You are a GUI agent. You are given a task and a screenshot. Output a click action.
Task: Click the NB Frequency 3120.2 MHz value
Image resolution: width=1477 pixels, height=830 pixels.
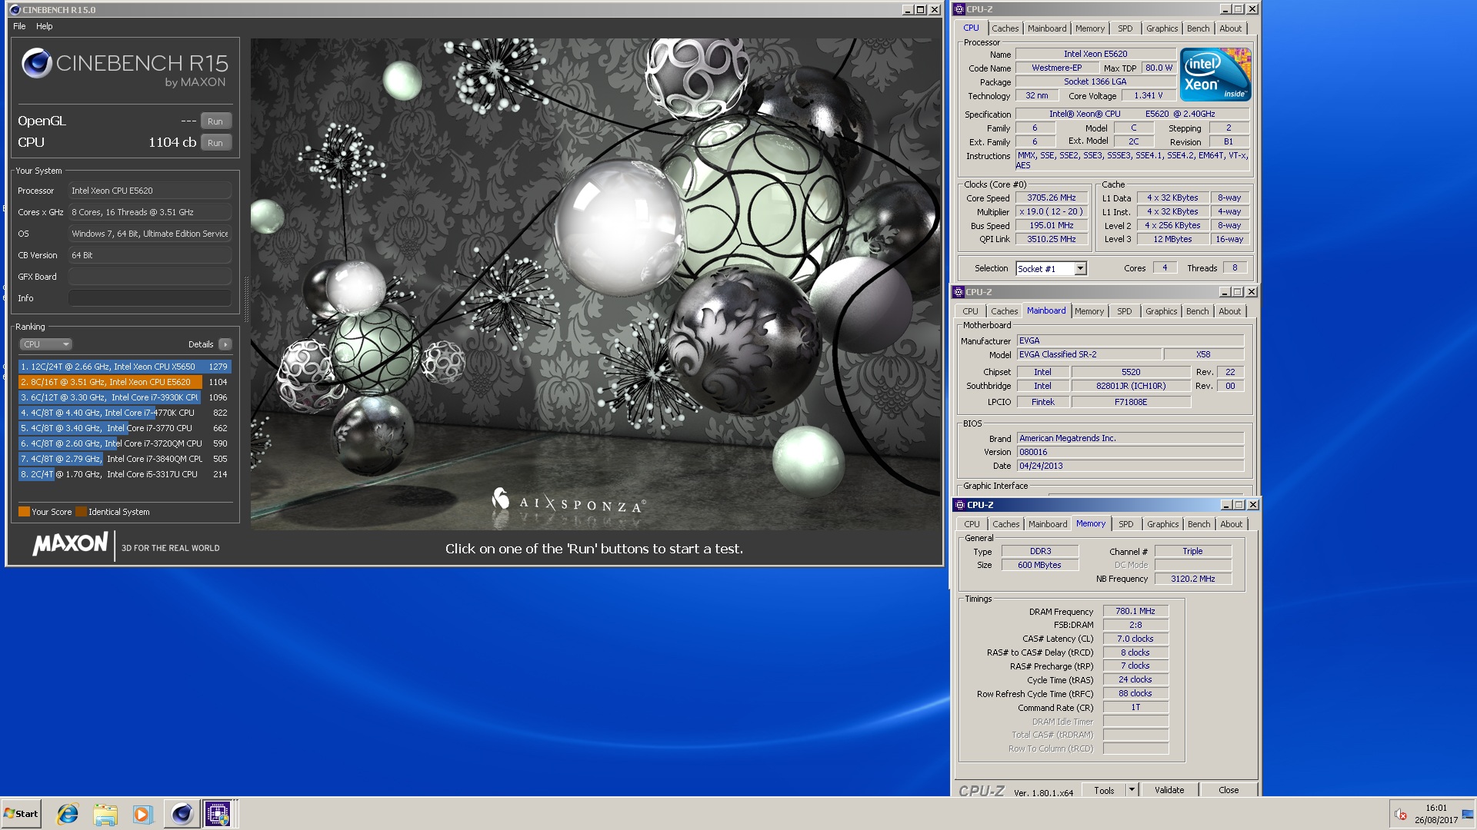[x=1192, y=579]
